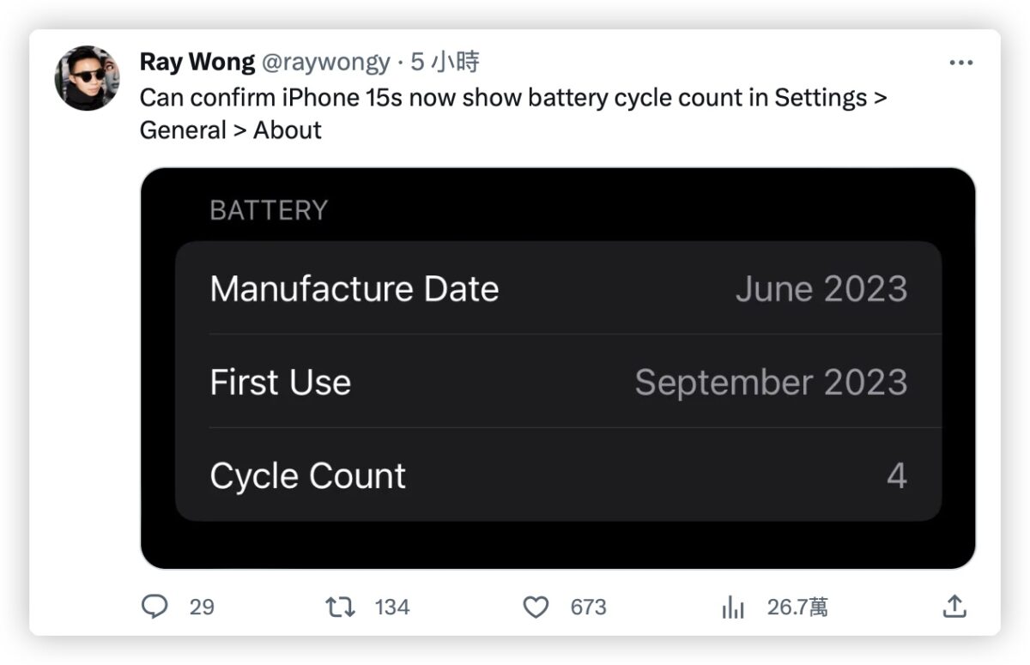Click the share upload icon
This screenshot has width=1030, height=665.
[x=954, y=608]
